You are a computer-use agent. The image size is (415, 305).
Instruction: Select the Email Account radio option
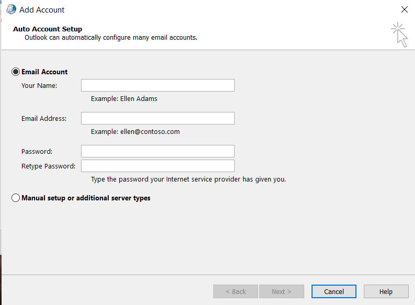click(x=16, y=72)
